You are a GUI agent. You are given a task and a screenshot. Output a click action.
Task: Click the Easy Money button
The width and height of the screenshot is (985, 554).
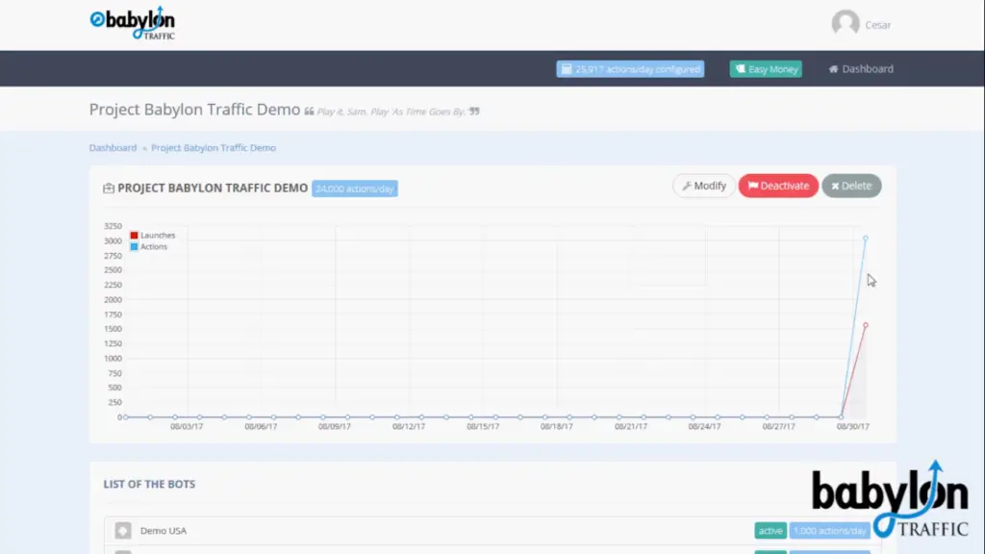click(766, 69)
